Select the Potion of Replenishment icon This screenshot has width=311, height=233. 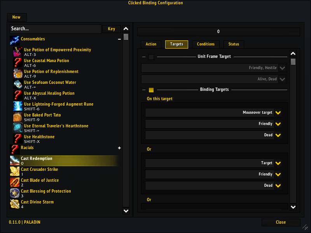(x=17, y=74)
